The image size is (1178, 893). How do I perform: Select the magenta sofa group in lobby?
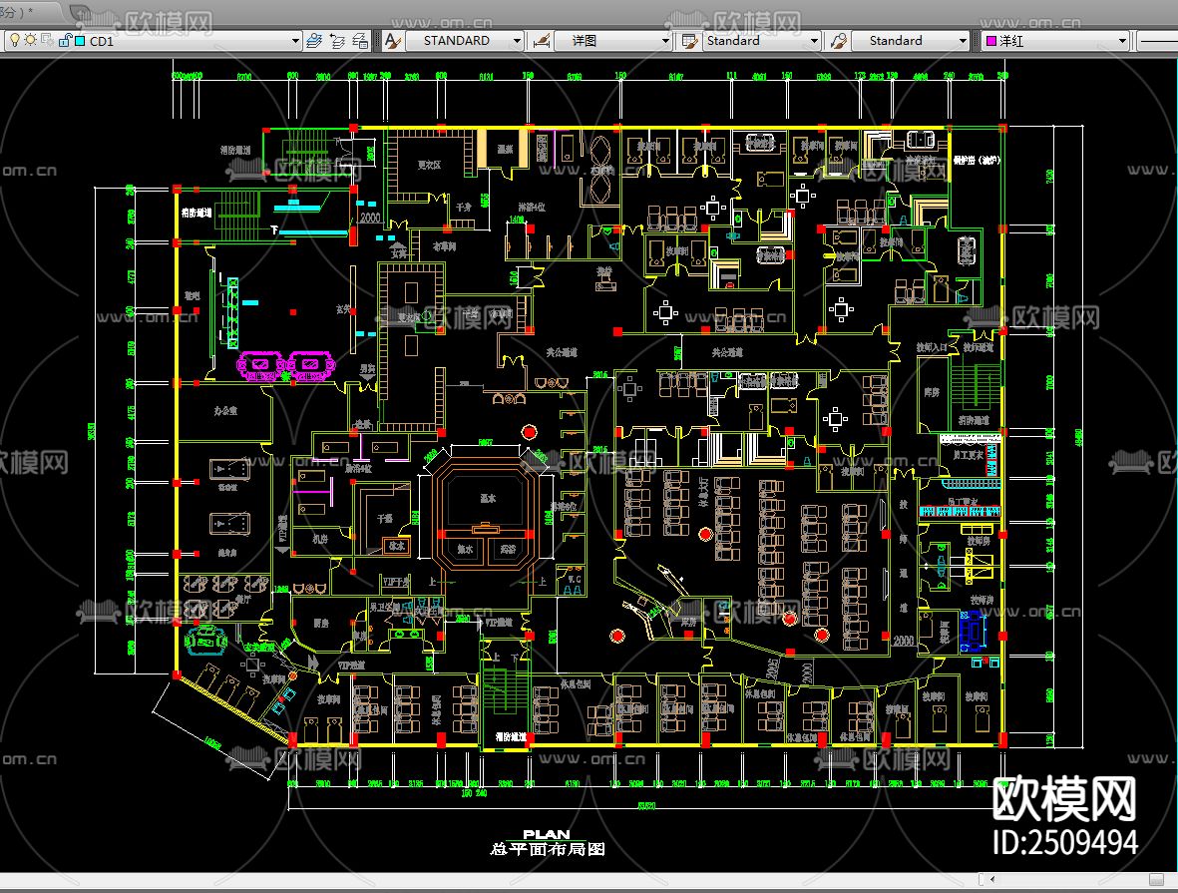[286, 366]
